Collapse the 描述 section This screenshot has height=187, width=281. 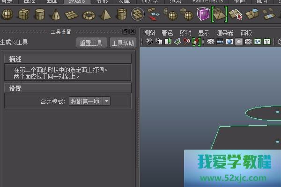[x=15, y=59]
